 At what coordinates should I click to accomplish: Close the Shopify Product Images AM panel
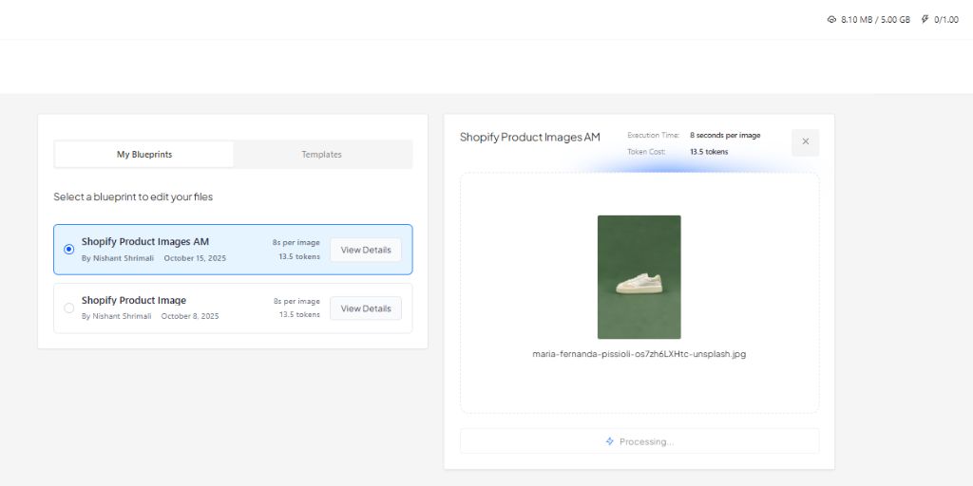tap(806, 142)
